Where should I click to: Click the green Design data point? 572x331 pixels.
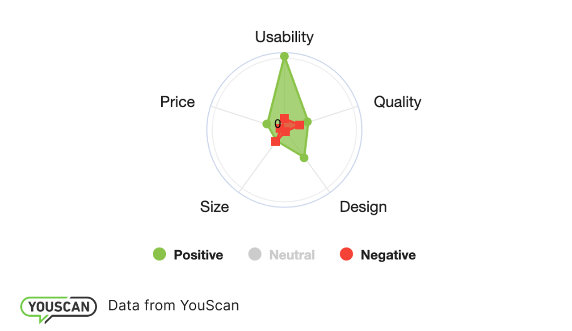tap(304, 158)
